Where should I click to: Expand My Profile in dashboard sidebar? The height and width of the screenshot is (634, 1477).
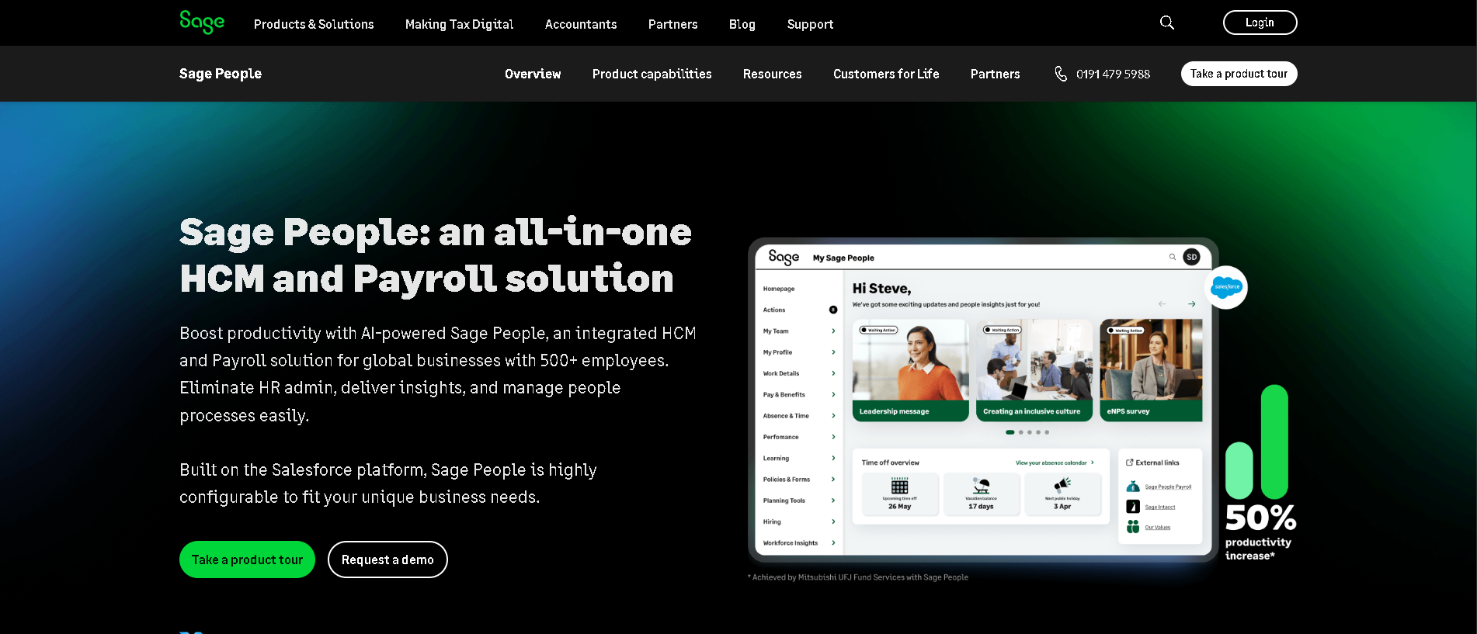[833, 352]
